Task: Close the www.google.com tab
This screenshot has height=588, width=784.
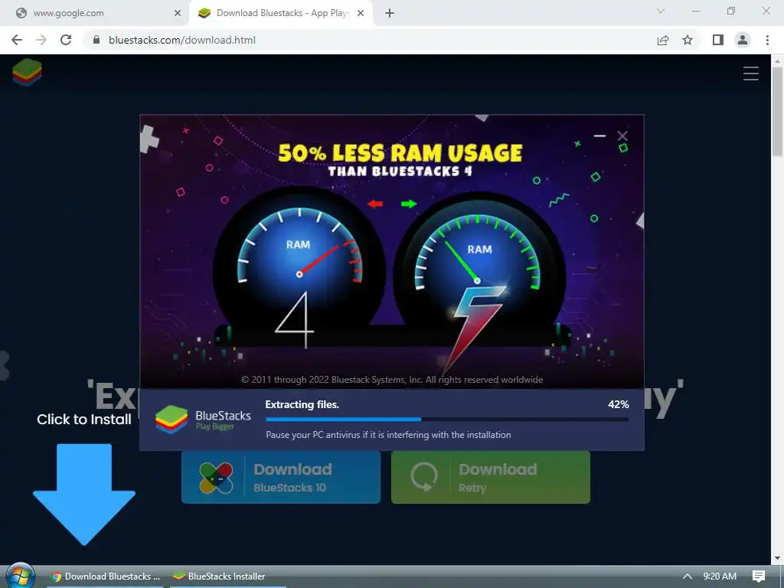Action: 178,14
